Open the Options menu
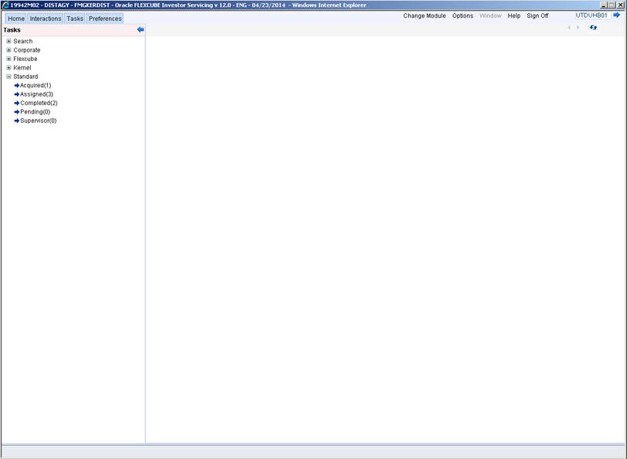The image size is (627, 459). pyautogui.click(x=462, y=15)
